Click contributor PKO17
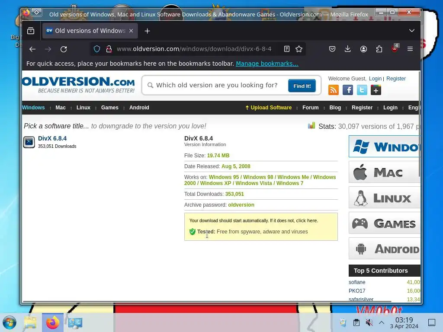Screen dimensions: 443x332 [357, 291]
